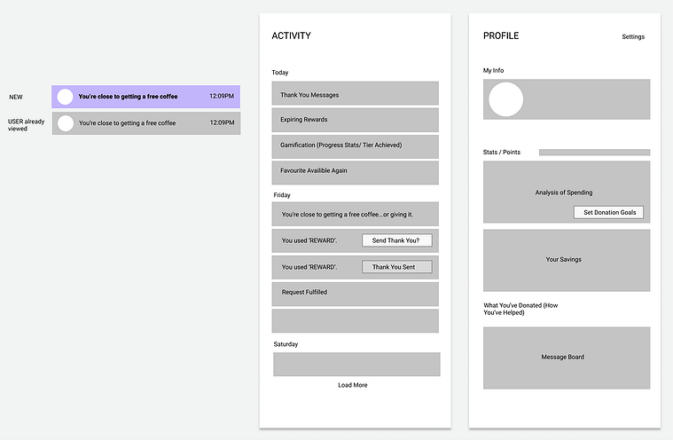The width and height of the screenshot is (673, 440).
Task: Select Gamification (Progress Stats/ Tier Achieved) row
Action: click(355, 146)
